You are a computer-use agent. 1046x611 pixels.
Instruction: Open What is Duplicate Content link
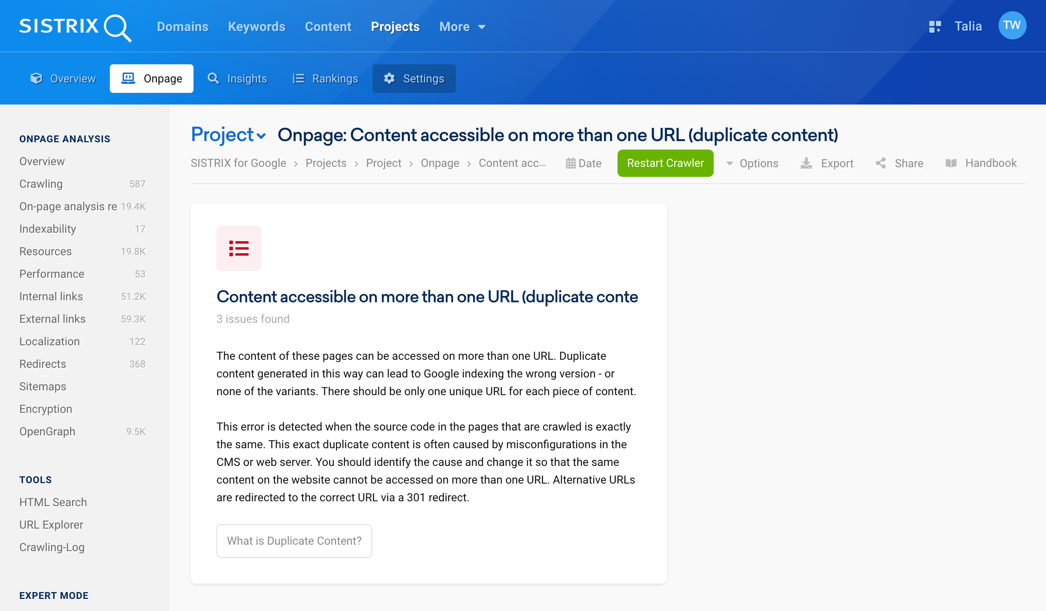[x=293, y=540]
